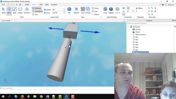Image resolution: width=176 pixels, height=99 pixels.
Task: Click the Roblox Studio taskbar icon
Action: (x=67, y=97)
